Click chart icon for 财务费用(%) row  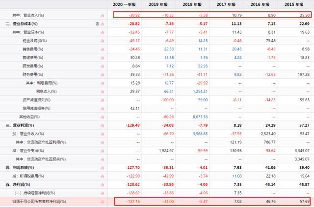click(103, 75)
